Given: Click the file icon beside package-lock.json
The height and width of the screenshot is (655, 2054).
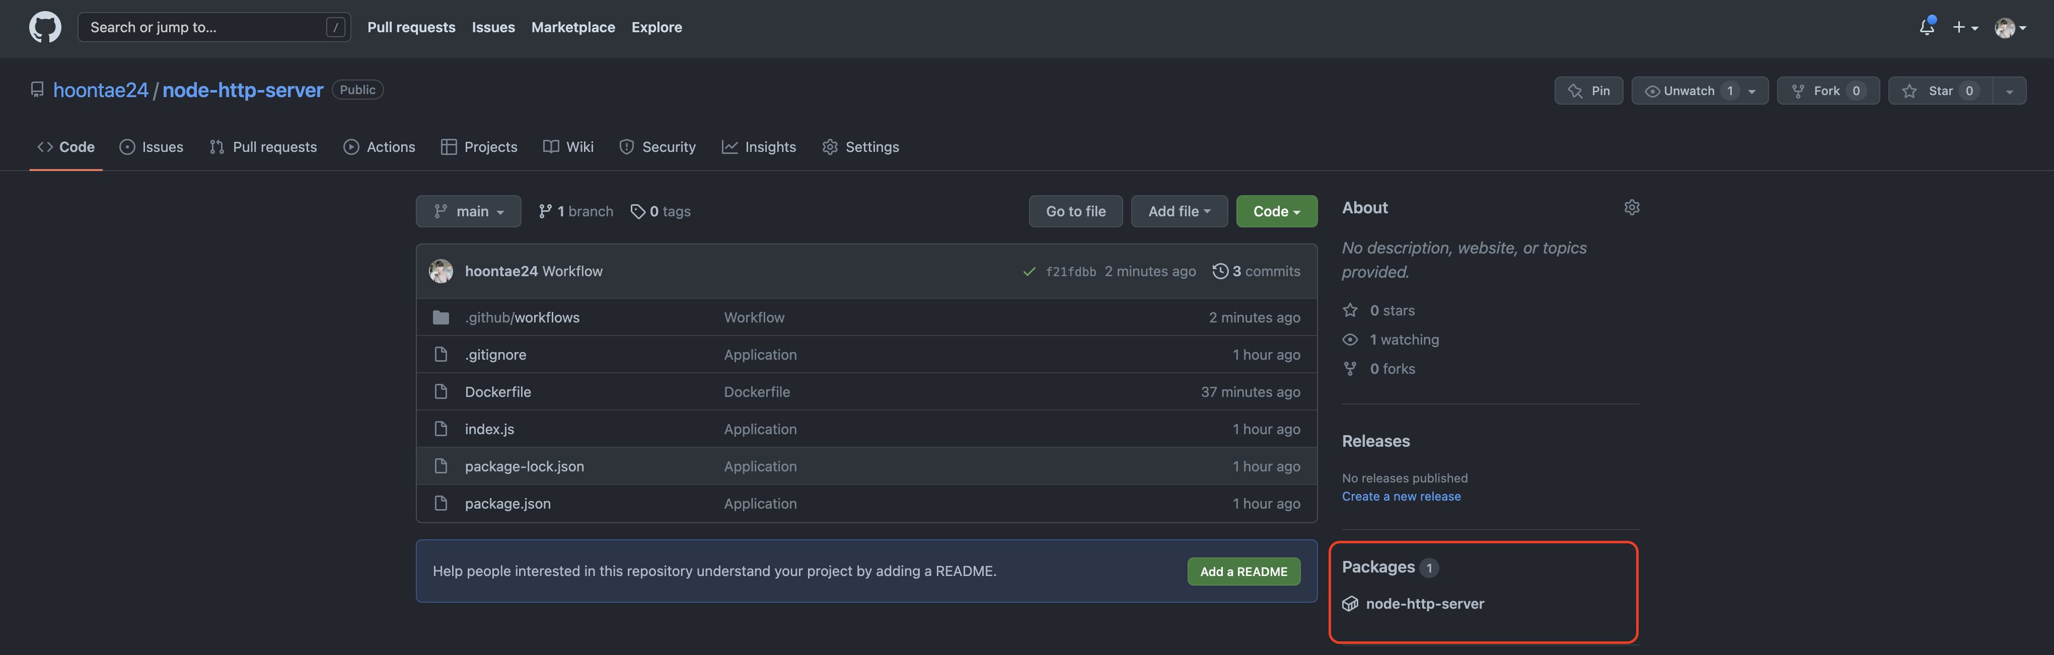Looking at the screenshot, I should pyautogui.click(x=441, y=466).
